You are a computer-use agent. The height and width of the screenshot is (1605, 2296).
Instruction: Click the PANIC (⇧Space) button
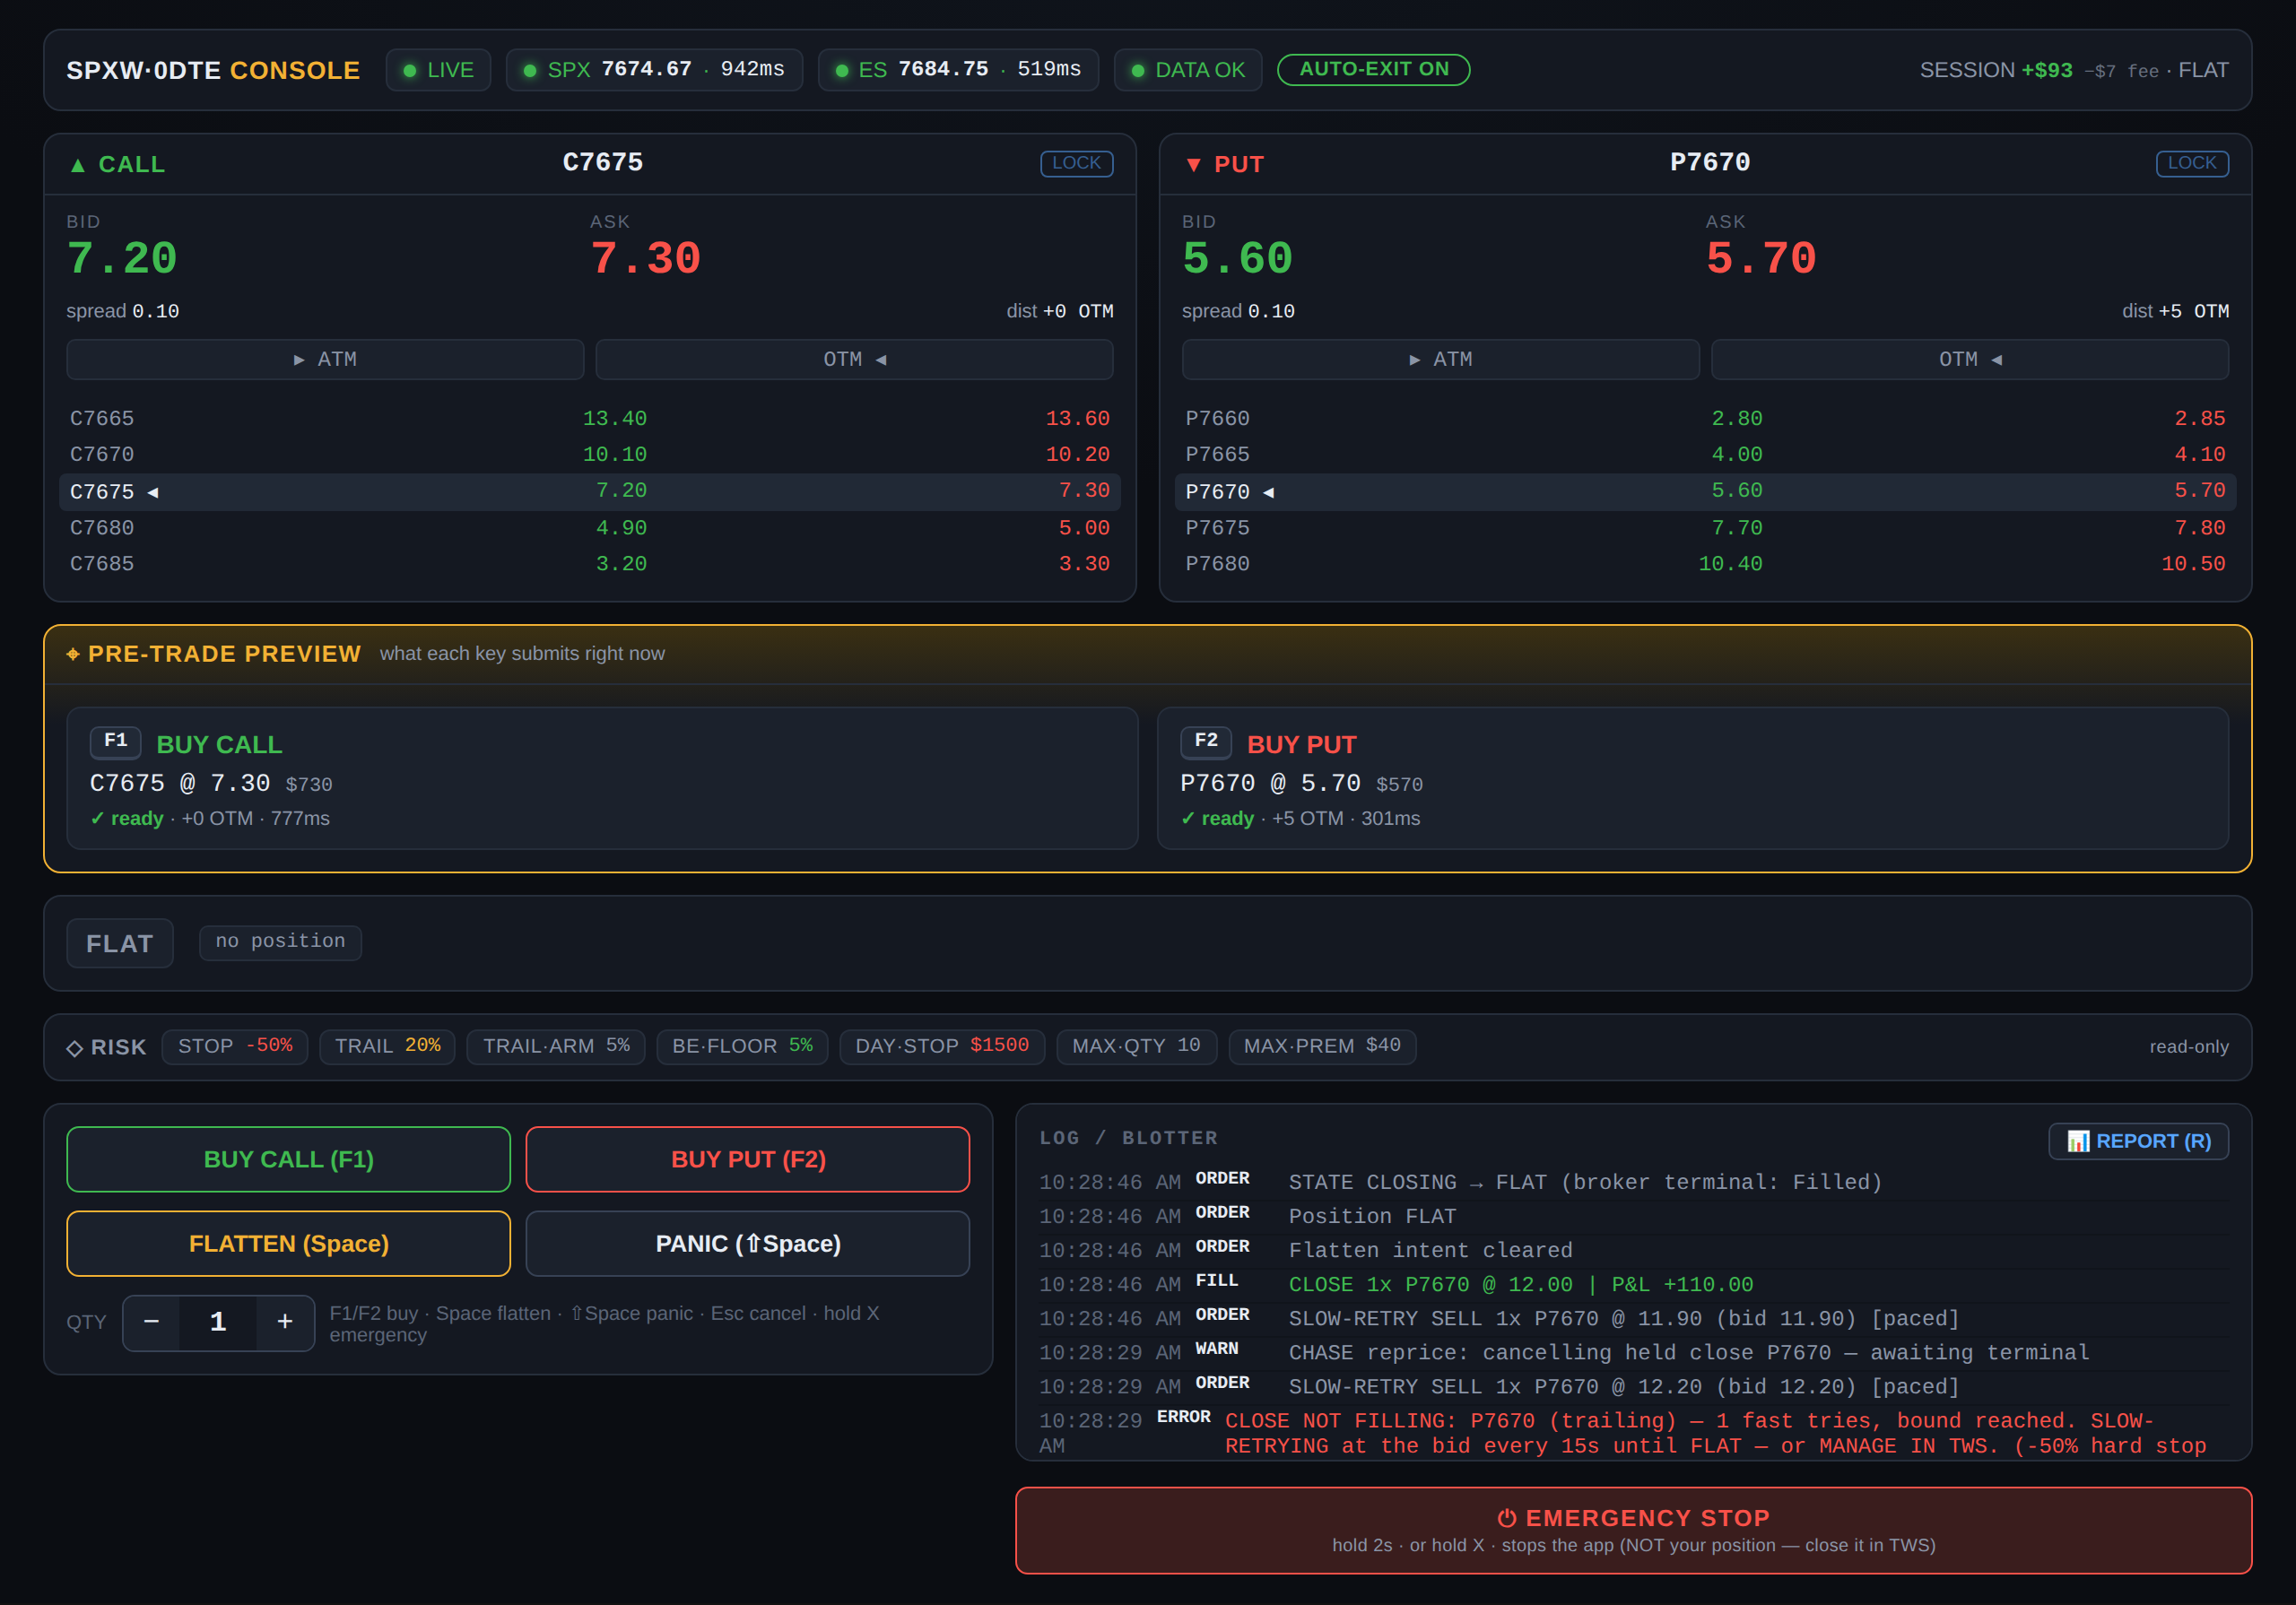click(x=747, y=1243)
